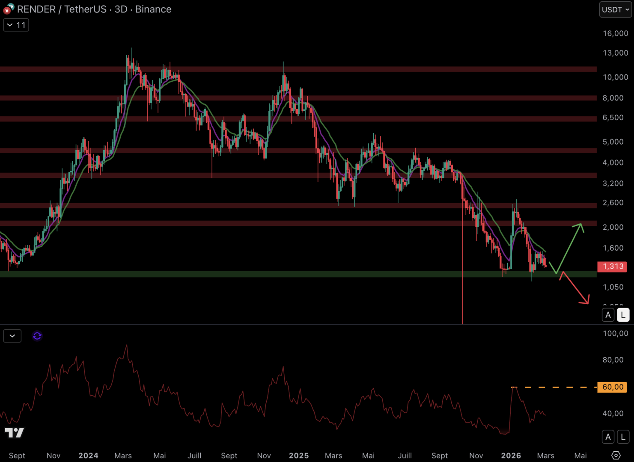Viewport: 634px width, 462px height.
Task: Click the red 1,313 current price label
Action: pyautogui.click(x=612, y=267)
